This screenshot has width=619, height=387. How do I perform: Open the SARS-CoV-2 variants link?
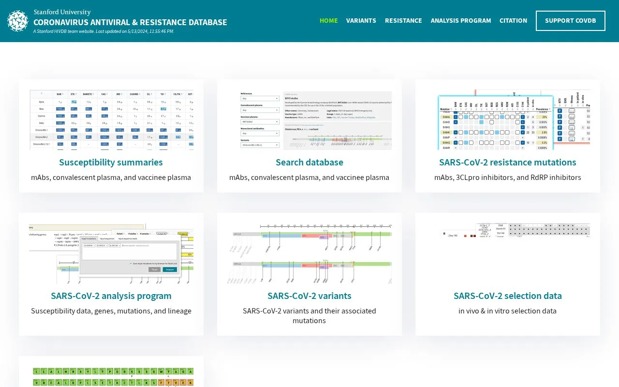[x=309, y=296]
